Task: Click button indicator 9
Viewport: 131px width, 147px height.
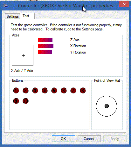Action: (16, 101)
